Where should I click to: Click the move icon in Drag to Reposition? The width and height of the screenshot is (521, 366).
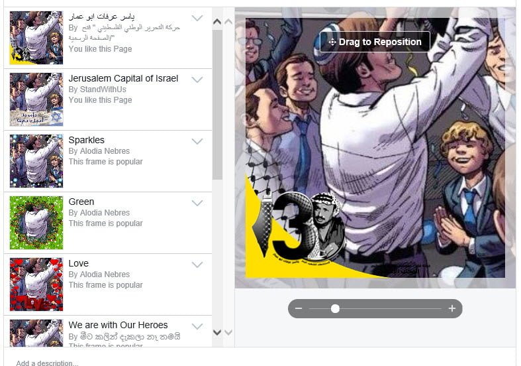[332, 42]
